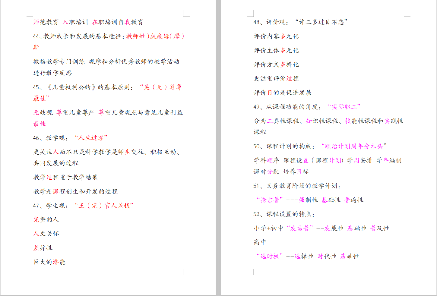Click the line '进行教学反思'
Image resolution: width=437 pixels, height=296 pixels.
pos(52,73)
